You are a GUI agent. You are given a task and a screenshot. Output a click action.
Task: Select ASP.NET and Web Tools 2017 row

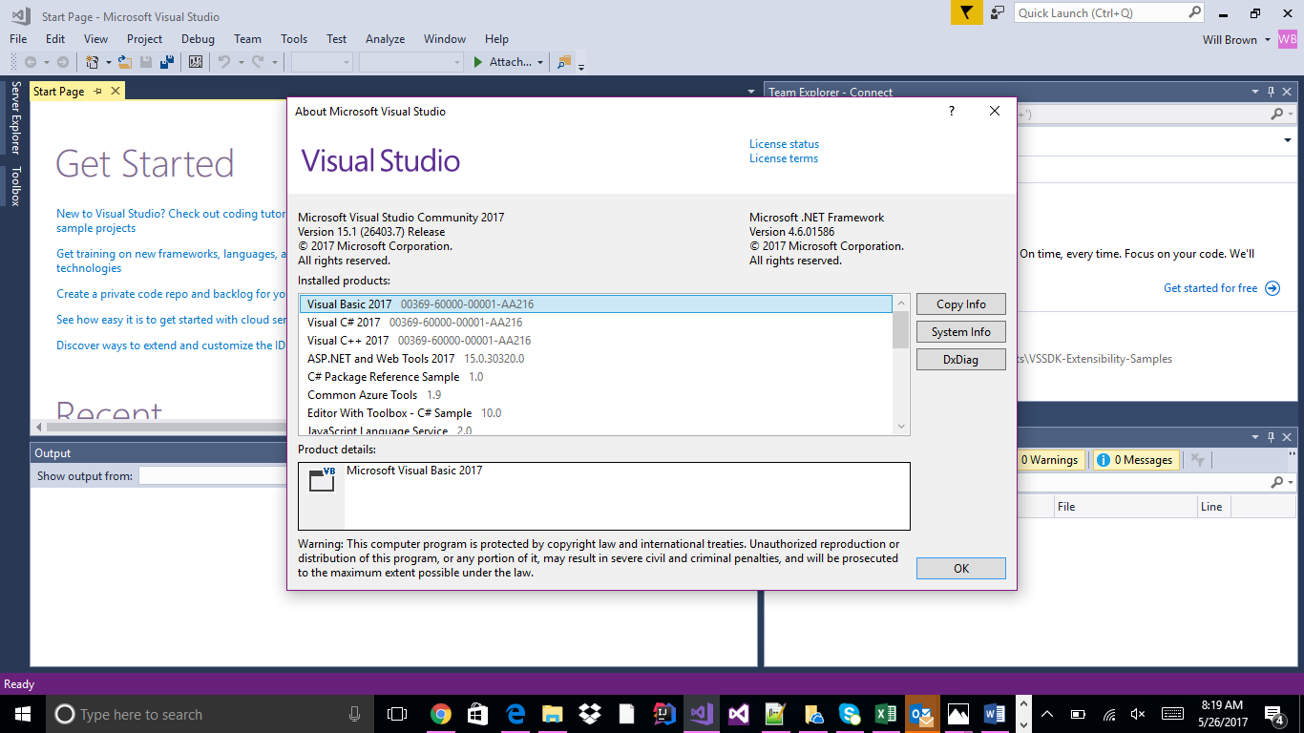596,359
